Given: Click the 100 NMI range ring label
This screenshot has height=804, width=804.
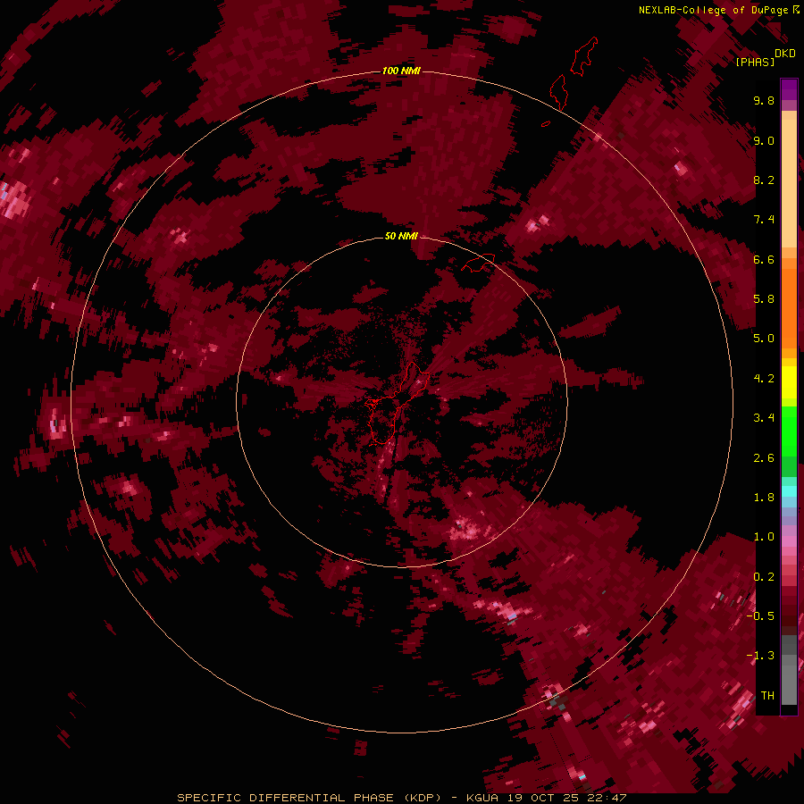Looking at the screenshot, I should pyautogui.click(x=401, y=71).
